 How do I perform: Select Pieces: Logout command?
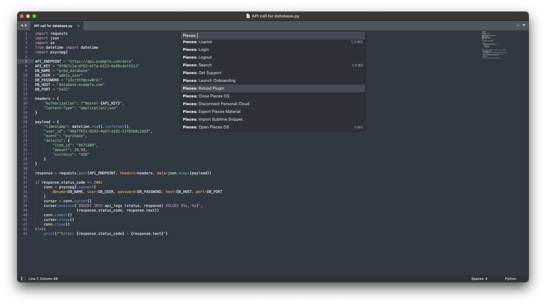(x=273, y=57)
